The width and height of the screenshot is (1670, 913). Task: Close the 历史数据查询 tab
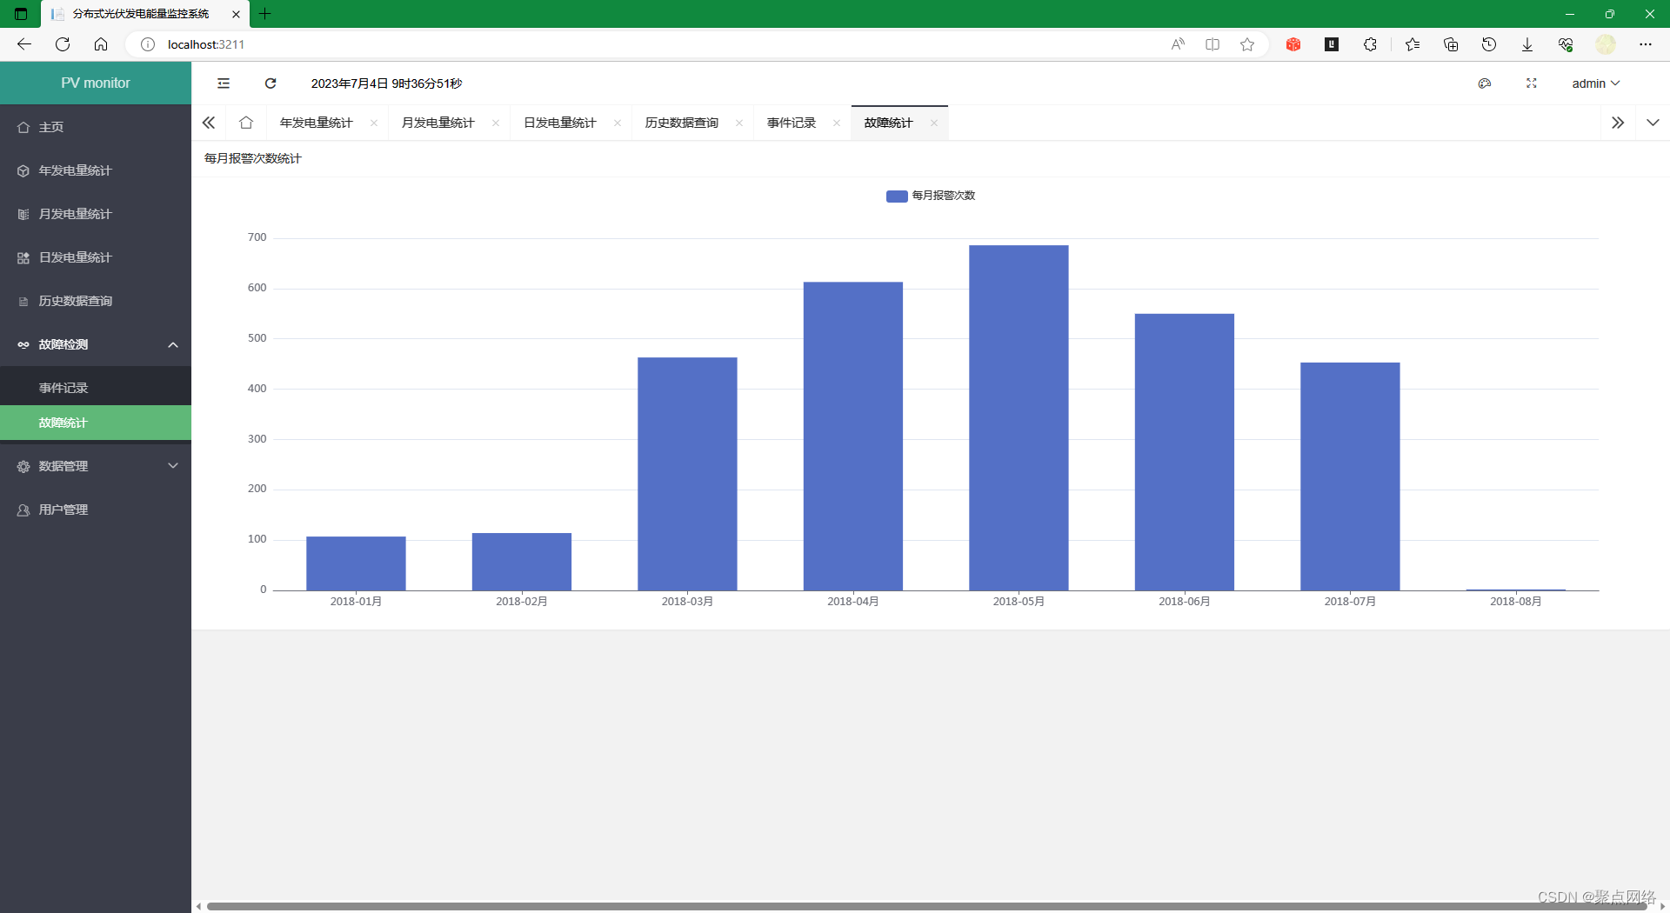(x=739, y=123)
